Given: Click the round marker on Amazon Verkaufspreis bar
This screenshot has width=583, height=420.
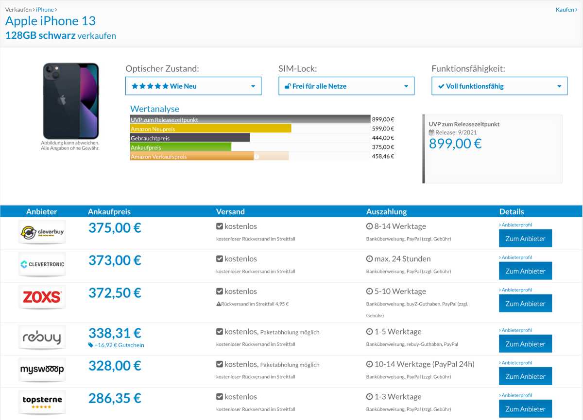Looking at the screenshot, I should tap(257, 156).
